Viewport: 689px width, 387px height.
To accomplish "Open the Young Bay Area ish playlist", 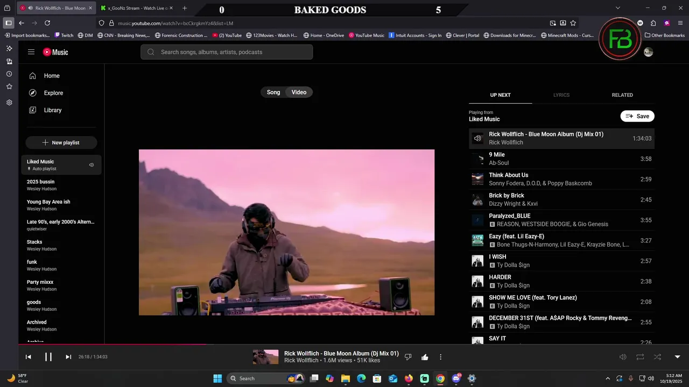I will 61,205.
